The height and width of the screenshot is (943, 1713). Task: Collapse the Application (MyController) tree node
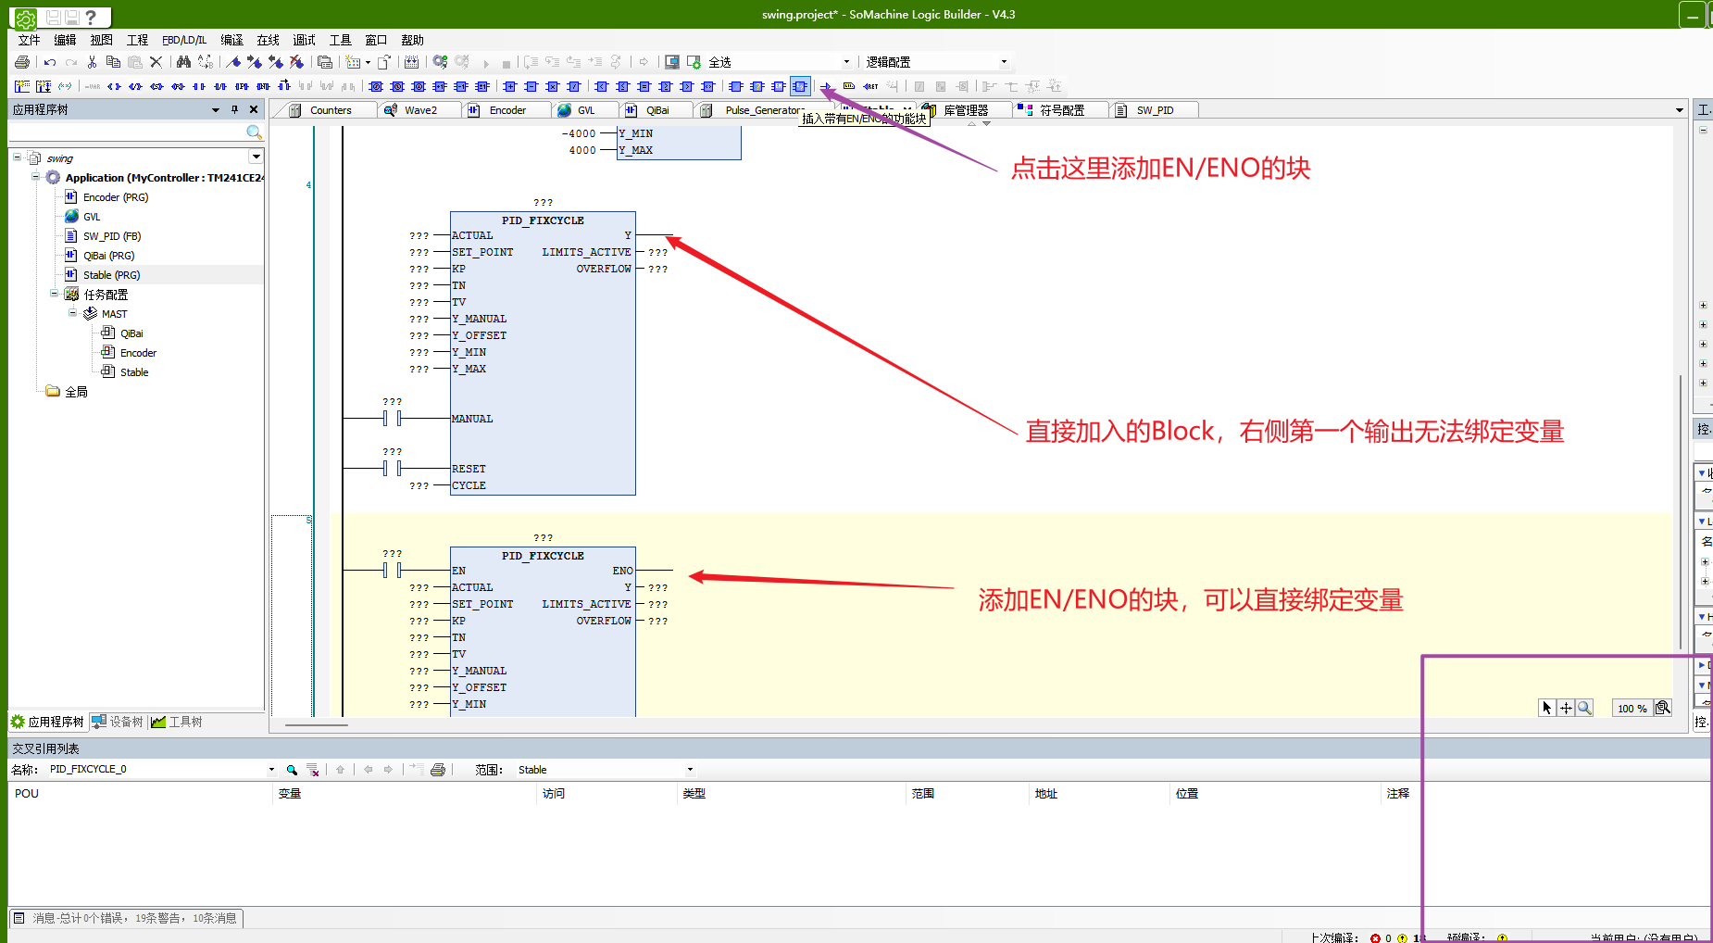coord(36,177)
